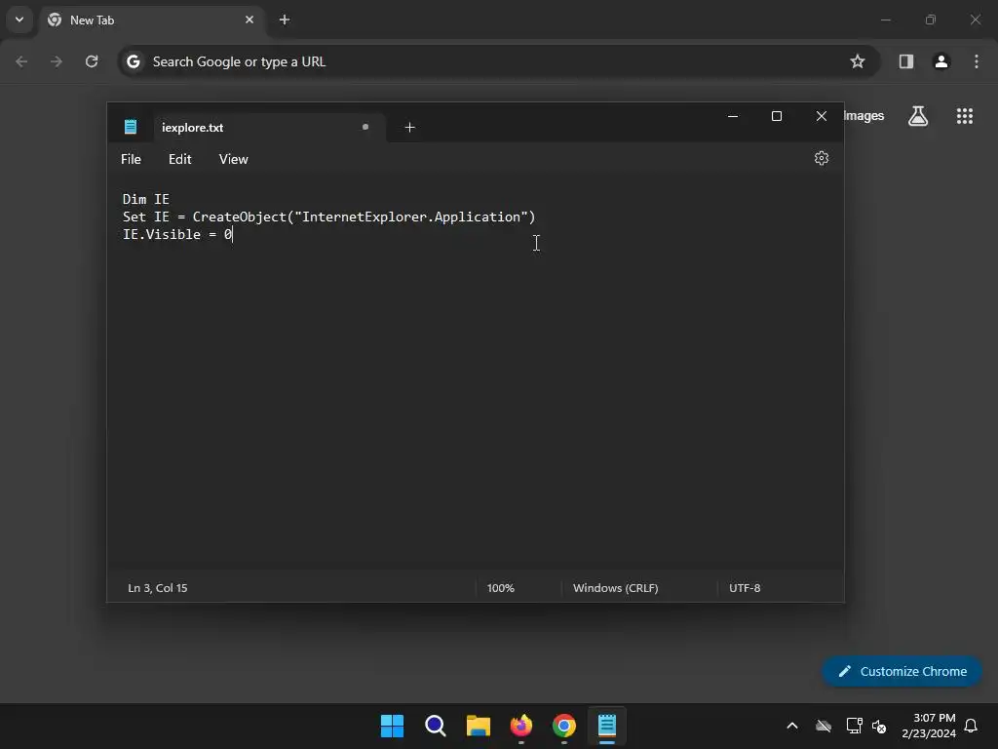
Task: Restore down the Chrome window
Action: pos(931,20)
